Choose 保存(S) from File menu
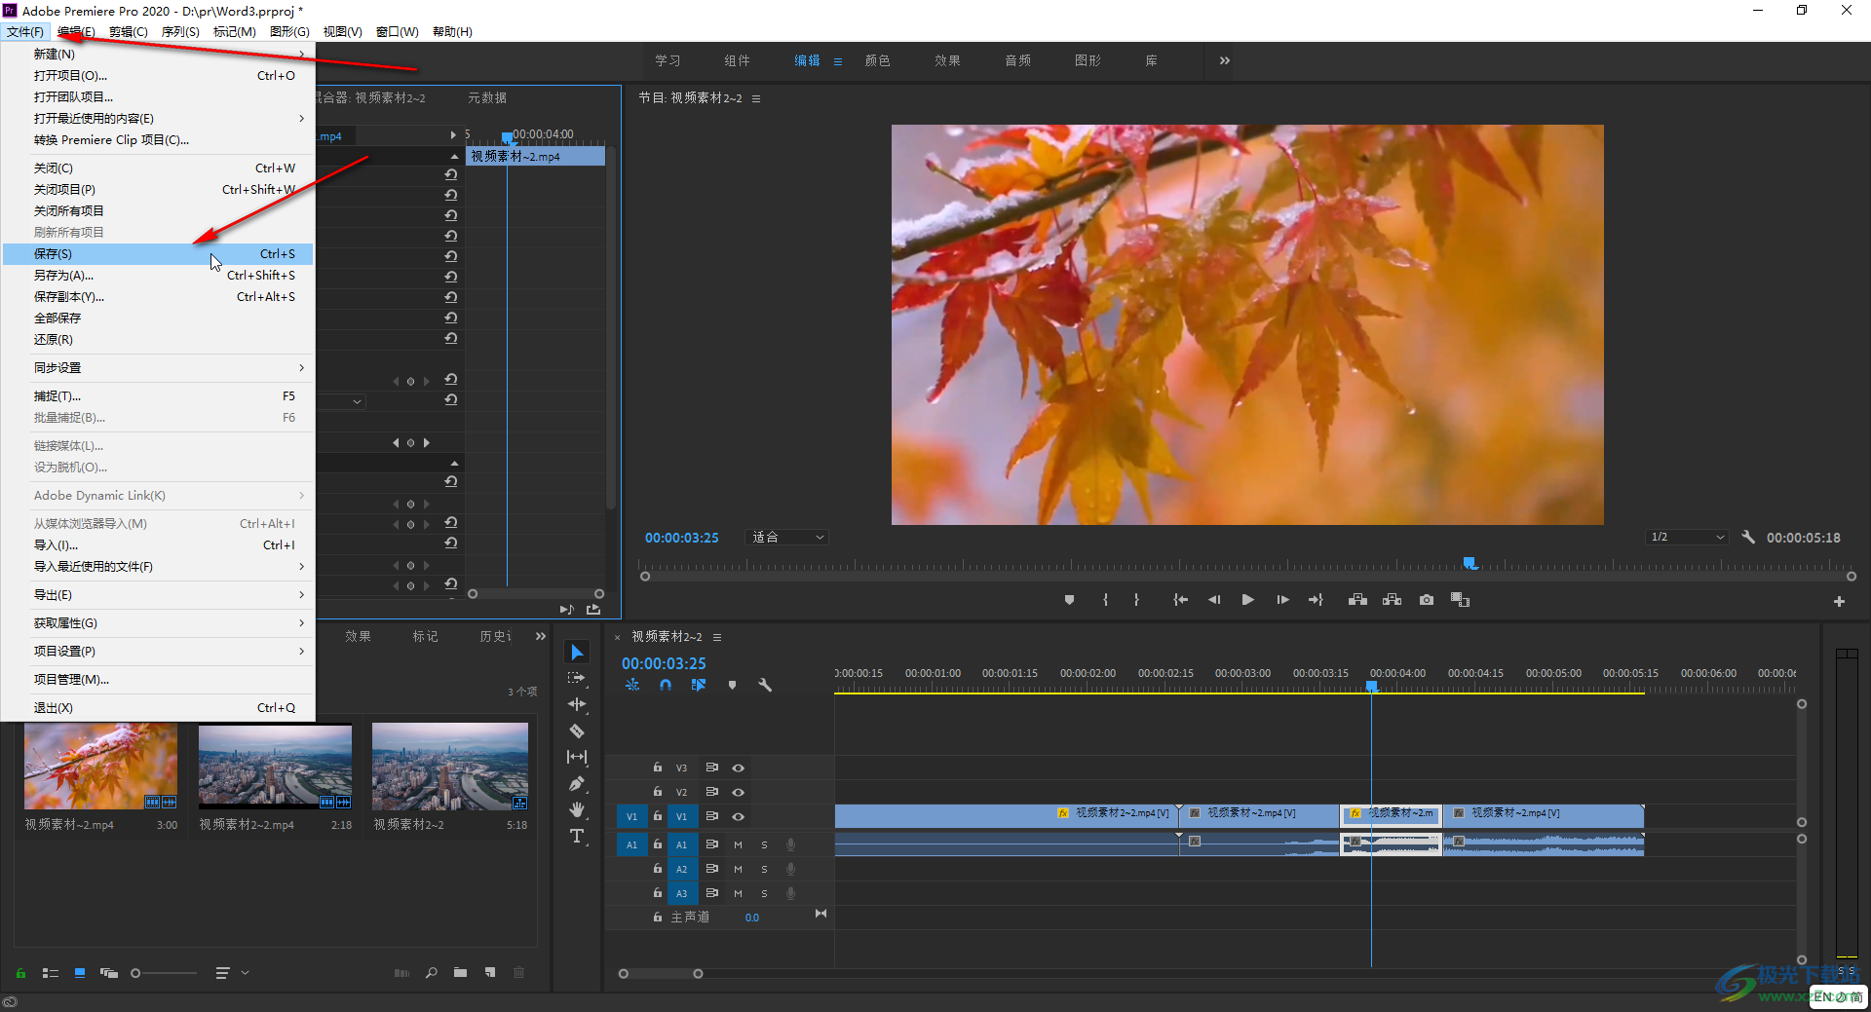1871x1012 pixels. (x=158, y=253)
